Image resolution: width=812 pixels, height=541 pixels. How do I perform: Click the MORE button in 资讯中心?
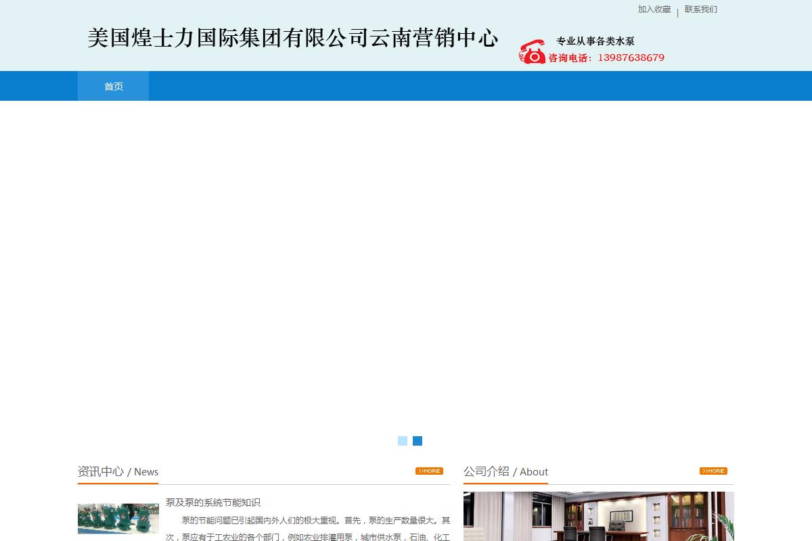point(429,471)
